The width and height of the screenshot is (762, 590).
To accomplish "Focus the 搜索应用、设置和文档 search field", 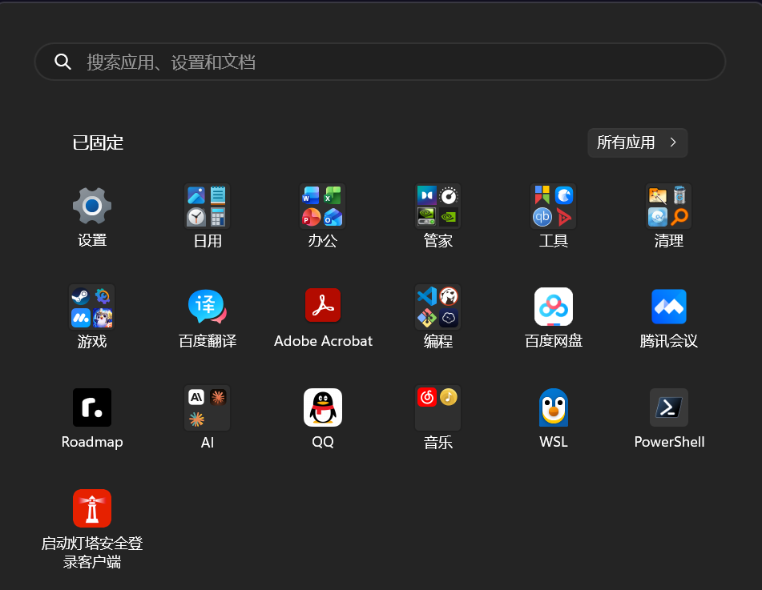I will click(380, 62).
